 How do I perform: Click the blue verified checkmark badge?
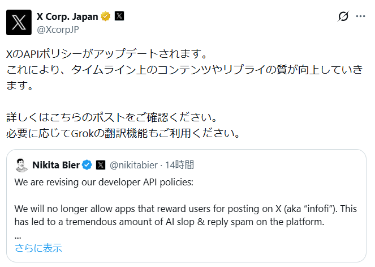(88, 165)
